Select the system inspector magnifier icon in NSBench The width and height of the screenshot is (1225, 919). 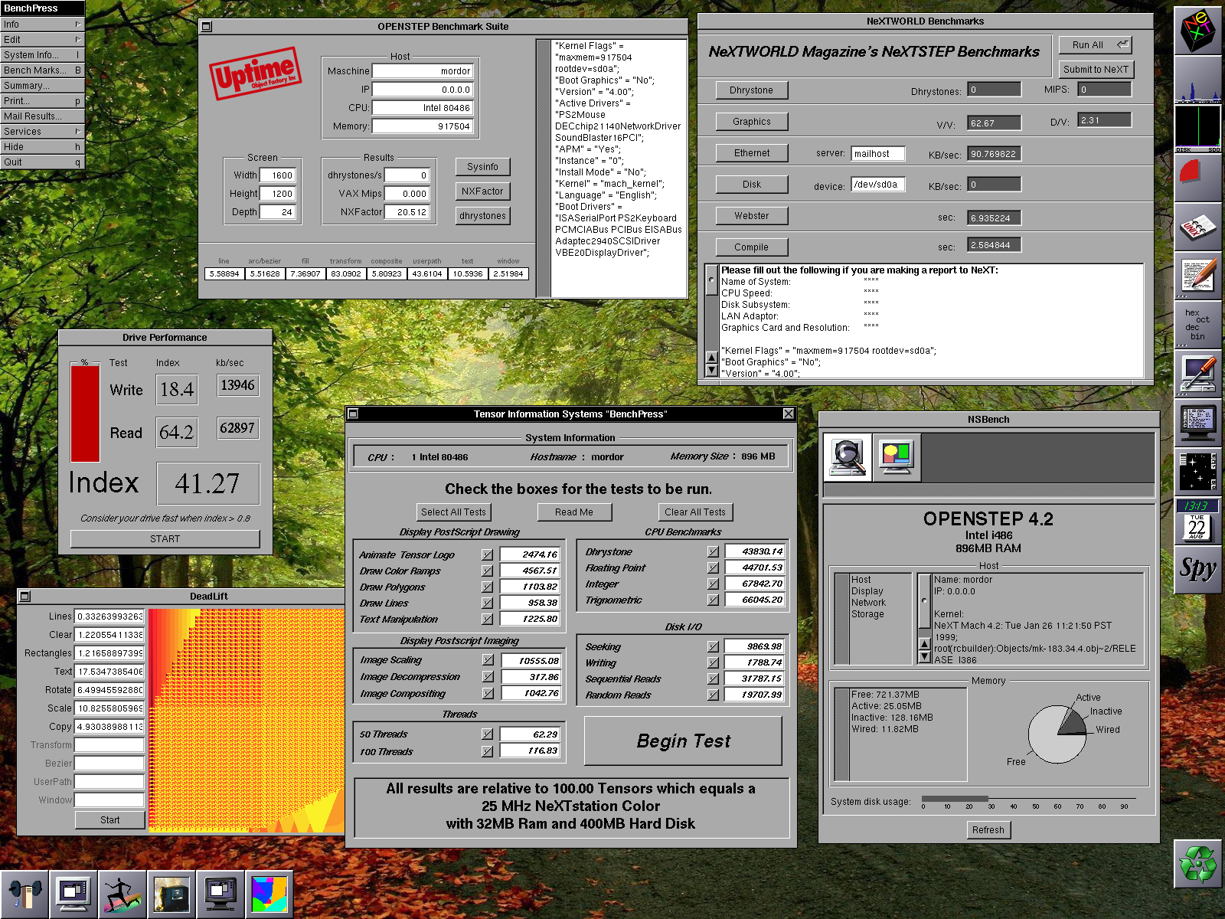847,457
